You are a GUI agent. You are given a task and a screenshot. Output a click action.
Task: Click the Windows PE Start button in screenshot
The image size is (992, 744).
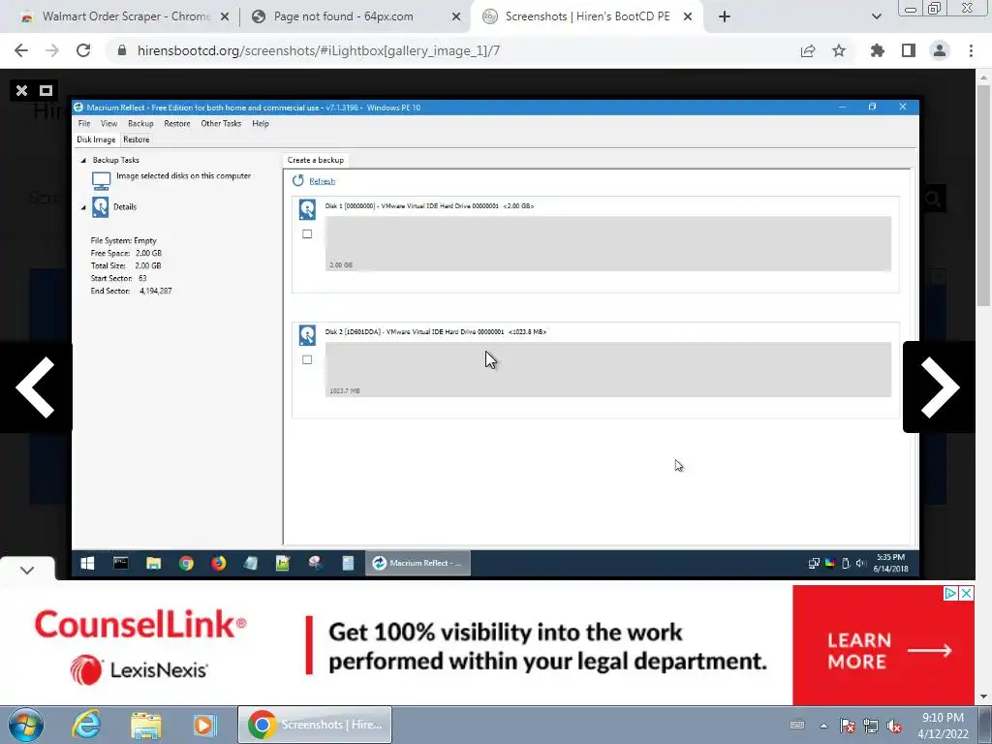[87, 563]
